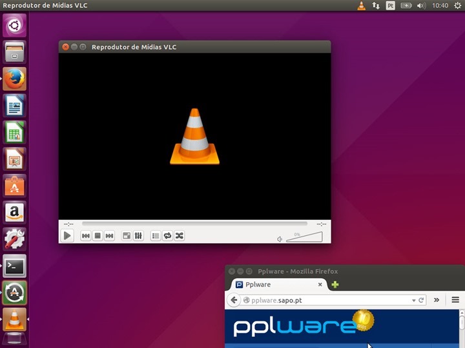
Task: Open Ubuntu Dash search from launcher
Action: pyautogui.click(x=14, y=25)
